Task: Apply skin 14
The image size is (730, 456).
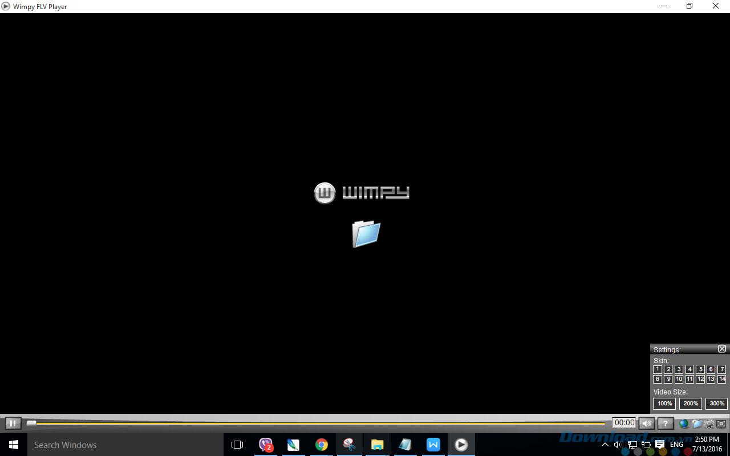Action: coord(722,379)
